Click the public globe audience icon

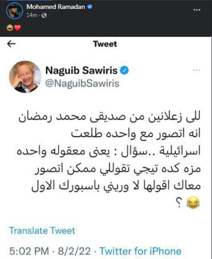point(44,16)
